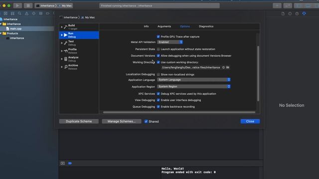Toggle the Profile GPU Trace after capture checkbox

point(159,36)
